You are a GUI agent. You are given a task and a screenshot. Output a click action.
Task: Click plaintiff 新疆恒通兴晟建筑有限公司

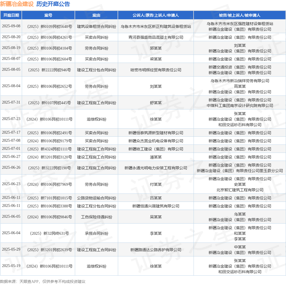(156, 206)
